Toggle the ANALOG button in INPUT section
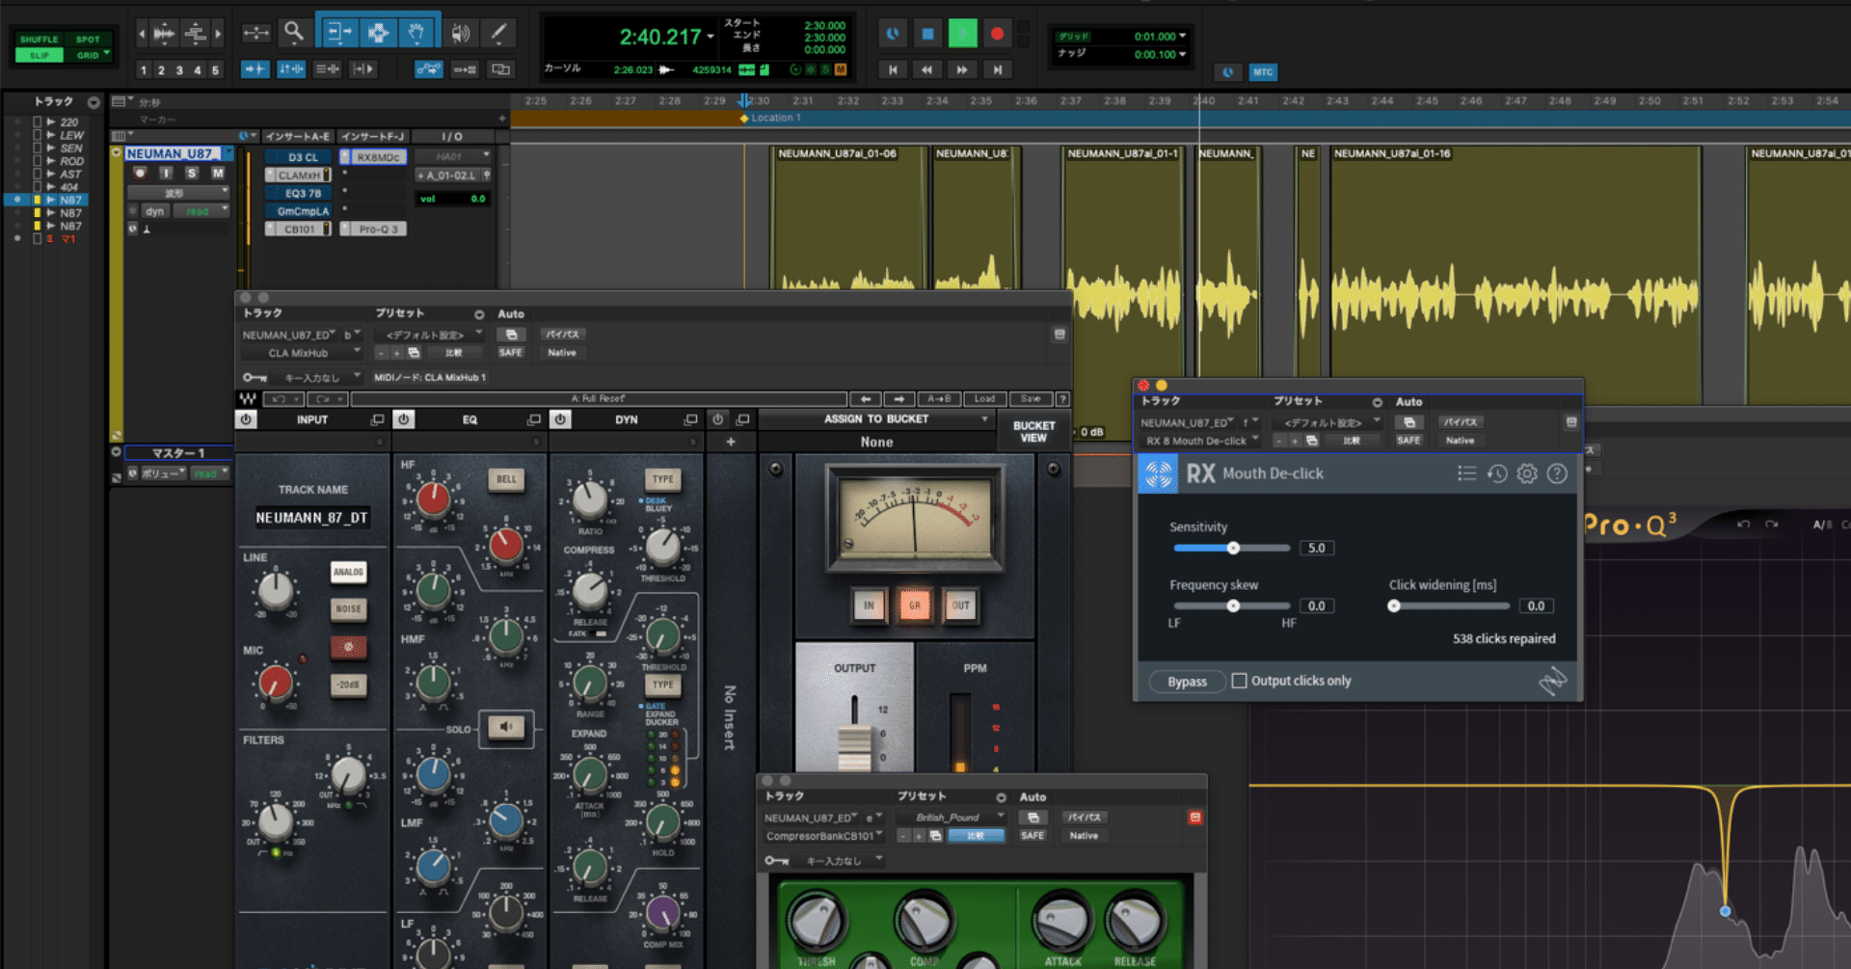Viewport: 1851px width, 969px height. pos(348,573)
